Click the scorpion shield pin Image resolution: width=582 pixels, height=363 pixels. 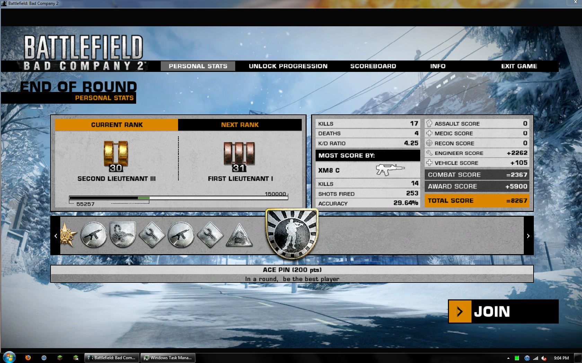click(x=123, y=235)
